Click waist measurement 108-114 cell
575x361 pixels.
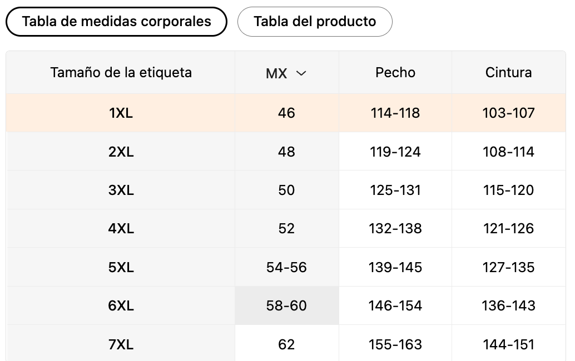click(x=508, y=152)
